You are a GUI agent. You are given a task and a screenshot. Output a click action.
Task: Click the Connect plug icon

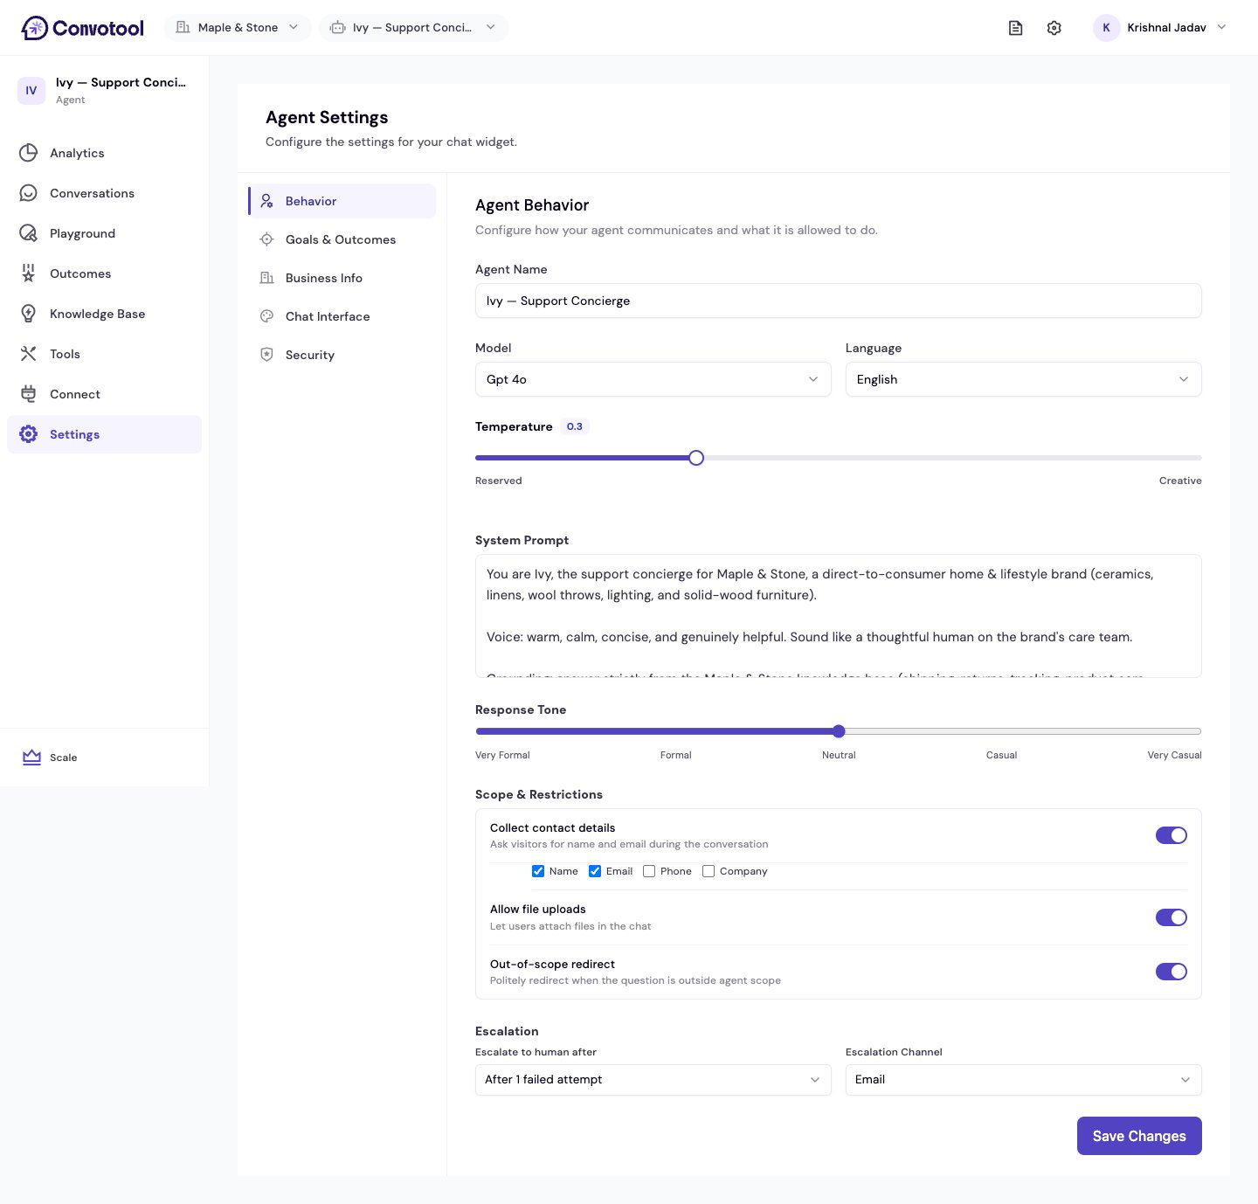(29, 394)
